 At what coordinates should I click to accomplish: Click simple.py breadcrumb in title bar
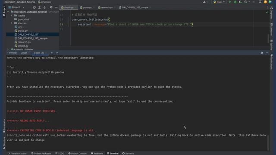[x=44, y=2]
